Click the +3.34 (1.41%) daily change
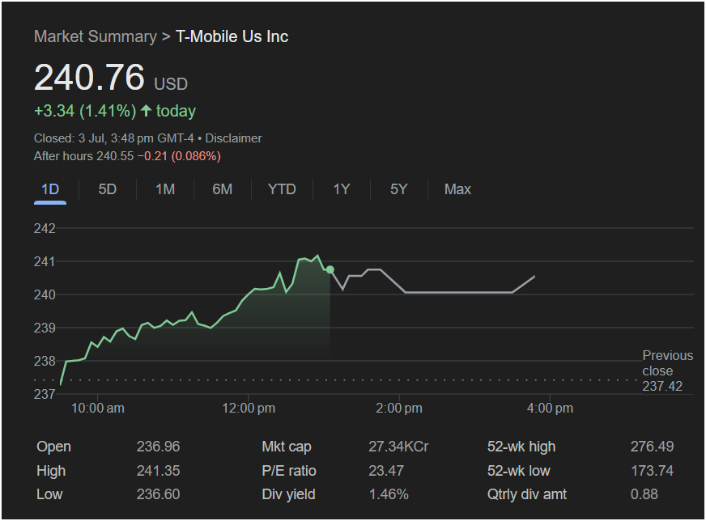This screenshot has height=521, width=706. [x=85, y=111]
